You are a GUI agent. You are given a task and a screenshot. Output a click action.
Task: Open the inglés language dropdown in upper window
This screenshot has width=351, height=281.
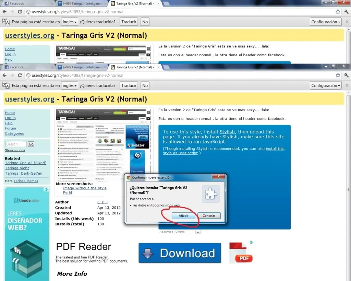click(x=70, y=22)
